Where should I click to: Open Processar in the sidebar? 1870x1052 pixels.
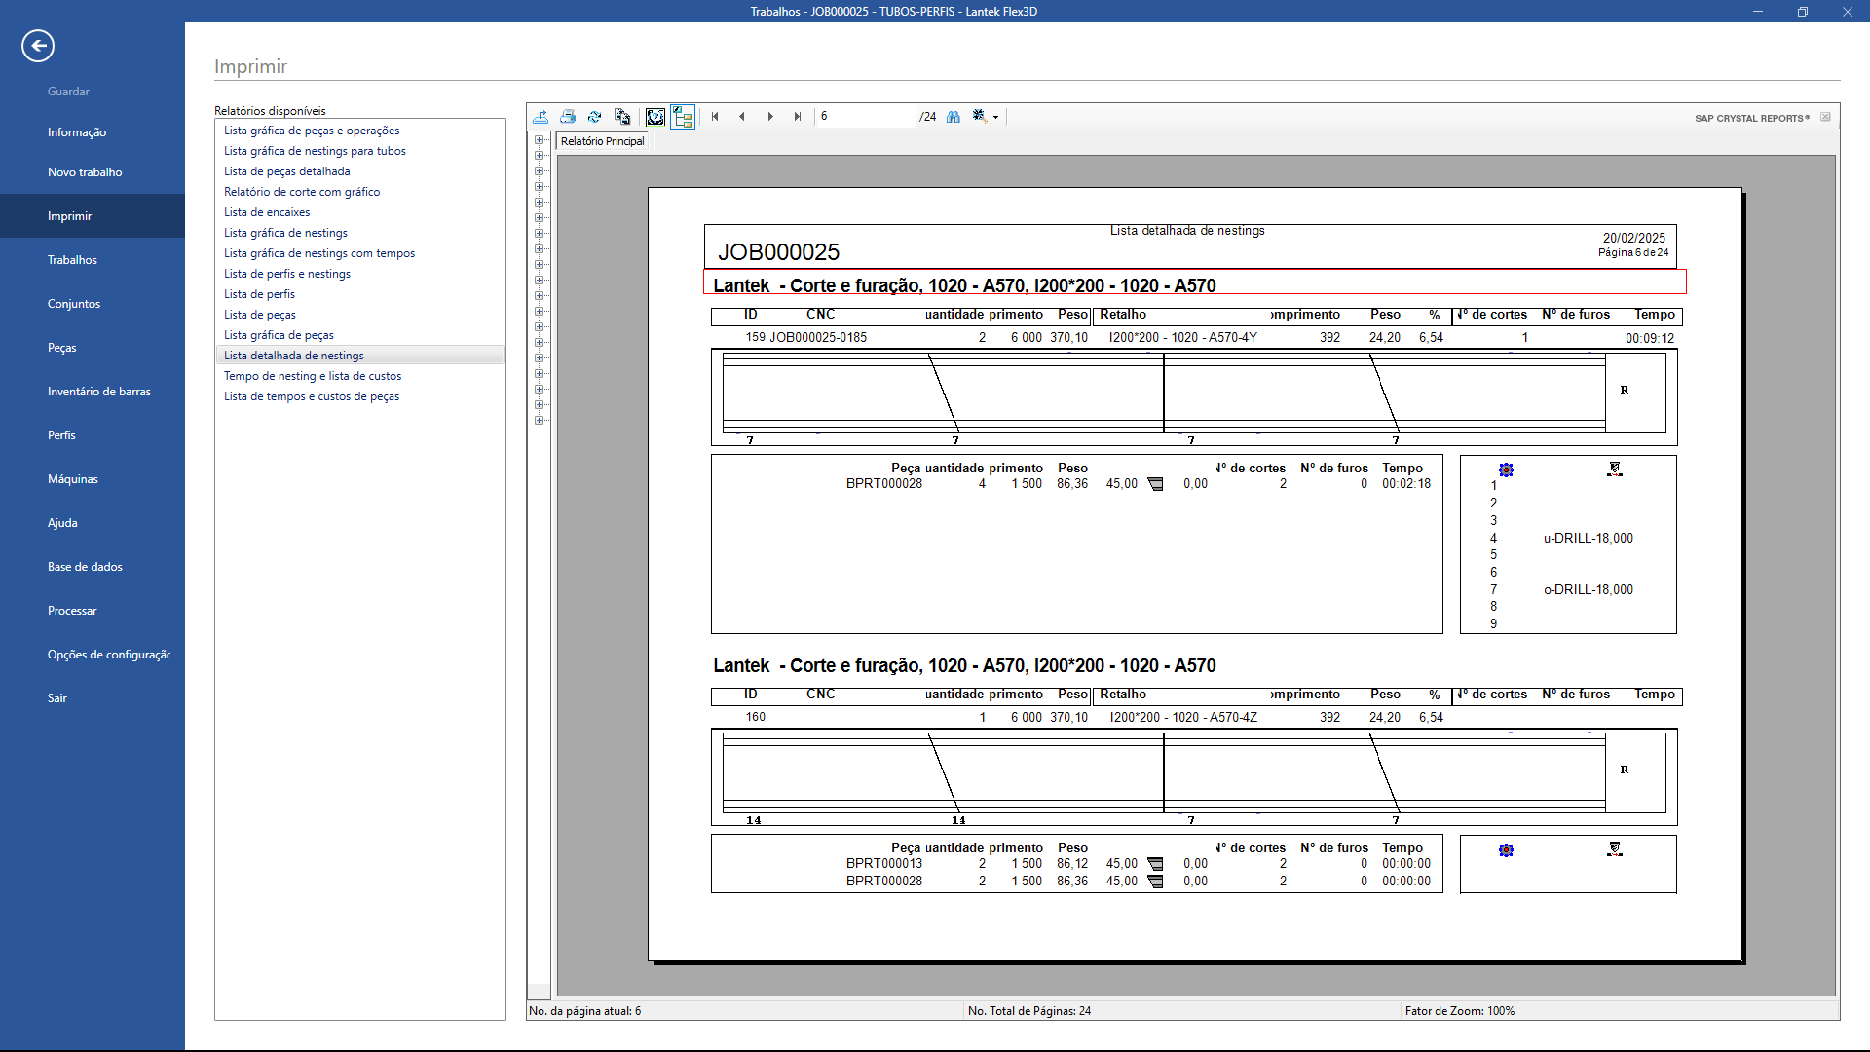pos(72,611)
